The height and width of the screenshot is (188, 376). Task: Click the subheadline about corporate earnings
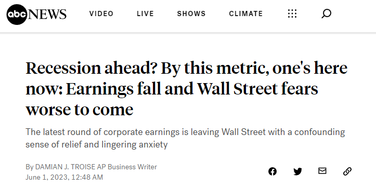click(x=185, y=138)
